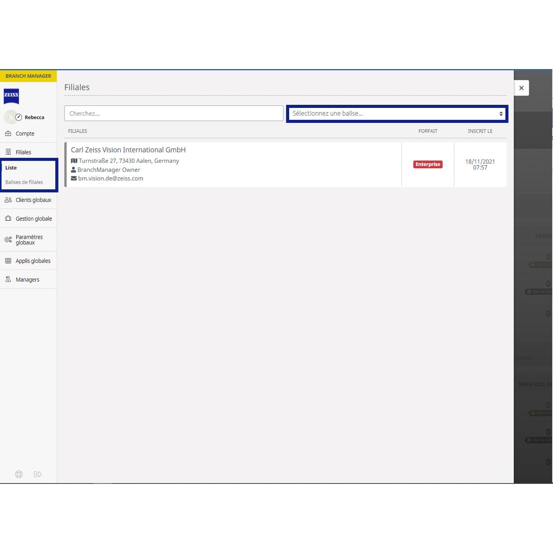Close the Filiales panel with X
553x553 pixels.
point(522,88)
